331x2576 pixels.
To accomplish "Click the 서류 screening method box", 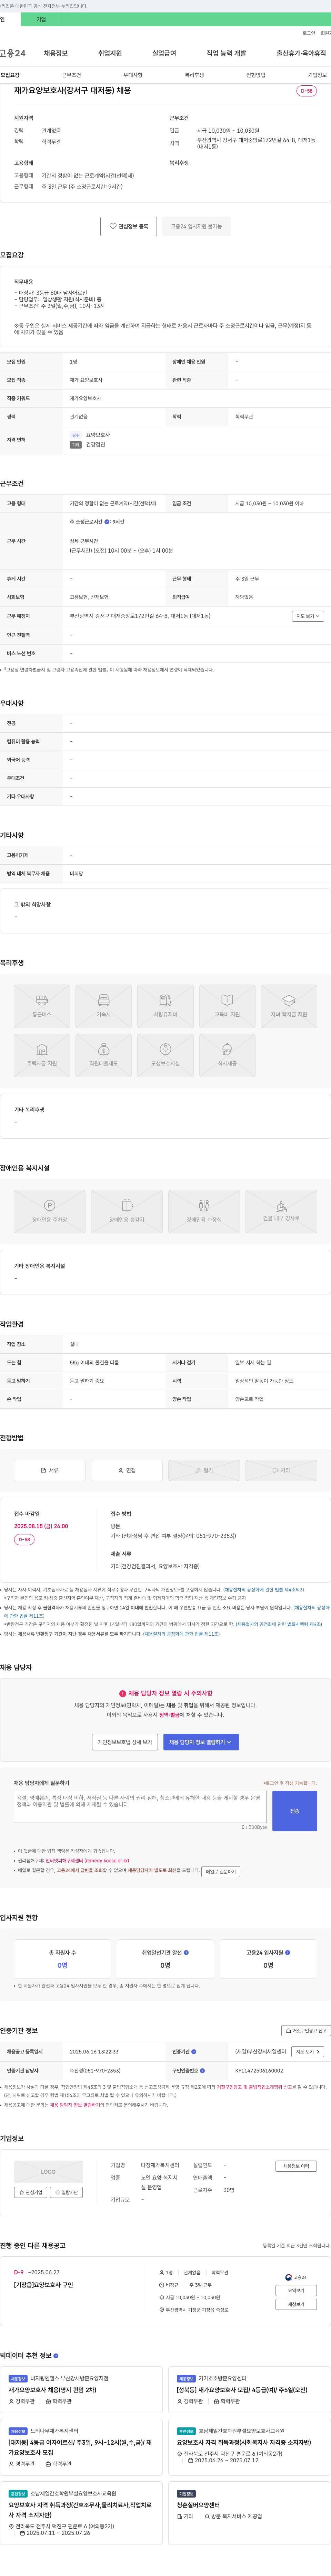I will click(50, 1470).
